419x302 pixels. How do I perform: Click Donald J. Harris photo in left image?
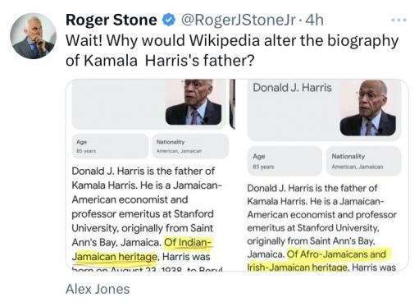point(194,102)
